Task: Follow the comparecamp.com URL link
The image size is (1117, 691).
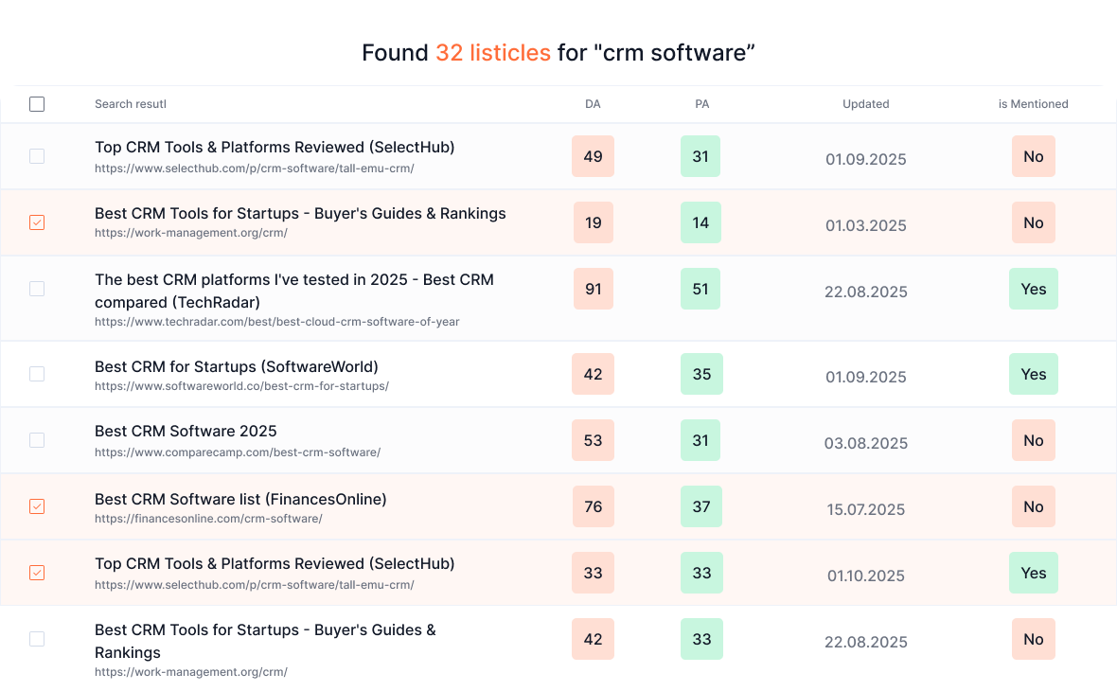Action: (238, 452)
